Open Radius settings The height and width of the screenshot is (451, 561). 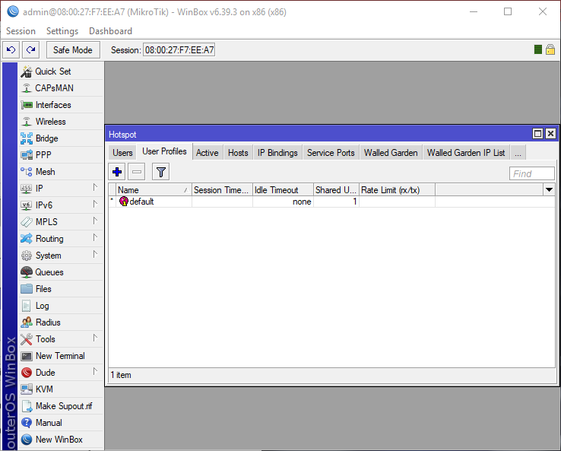(x=61, y=322)
